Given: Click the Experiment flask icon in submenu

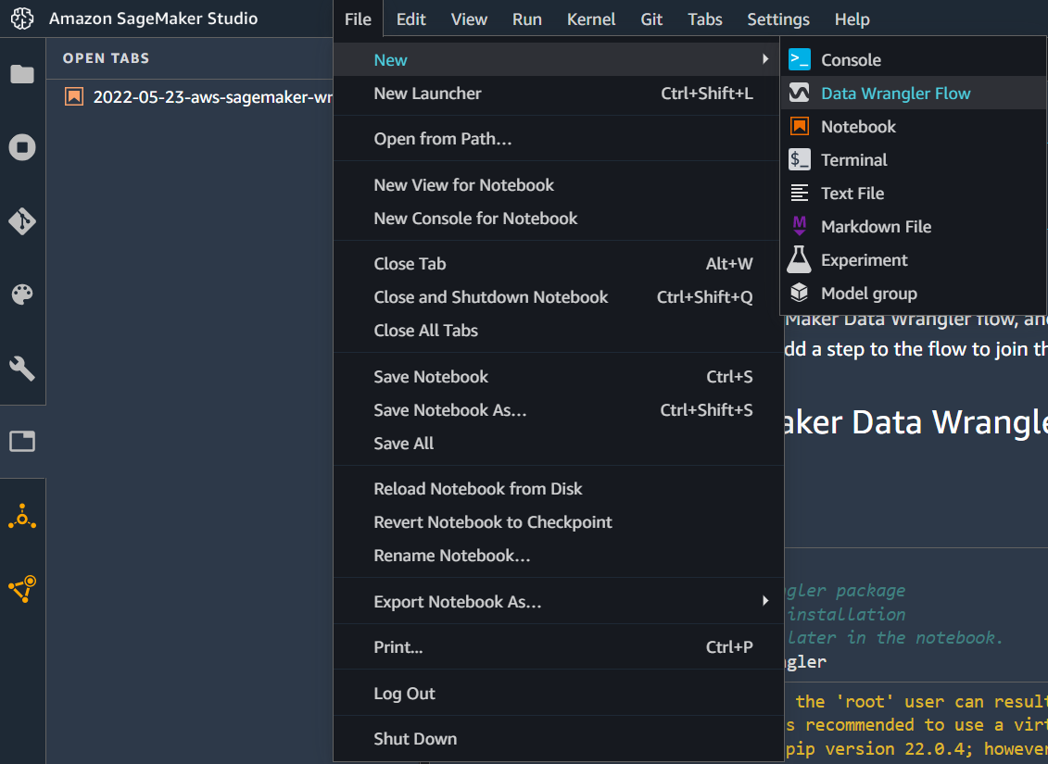Looking at the screenshot, I should tap(800, 260).
